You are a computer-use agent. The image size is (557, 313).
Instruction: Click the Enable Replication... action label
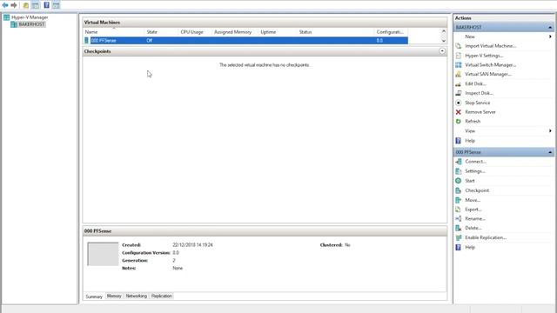point(486,237)
